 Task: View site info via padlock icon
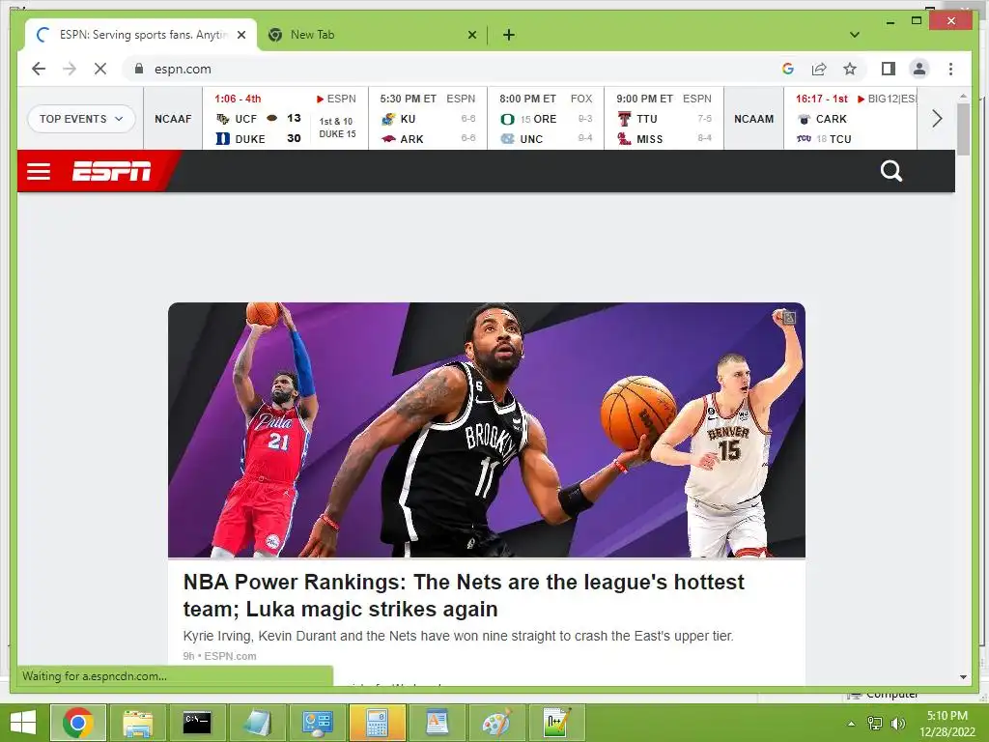(x=139, y=69)
